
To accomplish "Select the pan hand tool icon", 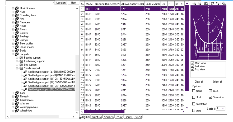I will pos(212,3).
